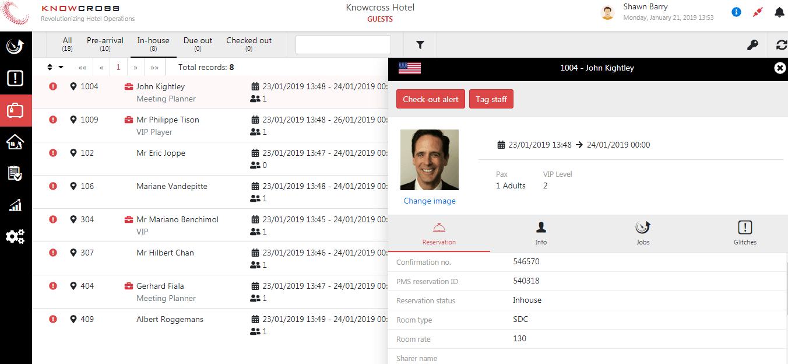788x364 pixels.
Task: Open the settings gears icon in the sidebar
Action: pos(16,236)
